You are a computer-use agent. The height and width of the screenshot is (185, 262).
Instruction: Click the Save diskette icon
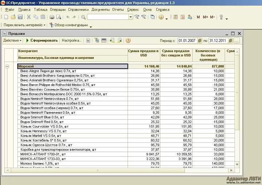click(x=20, y=17)
